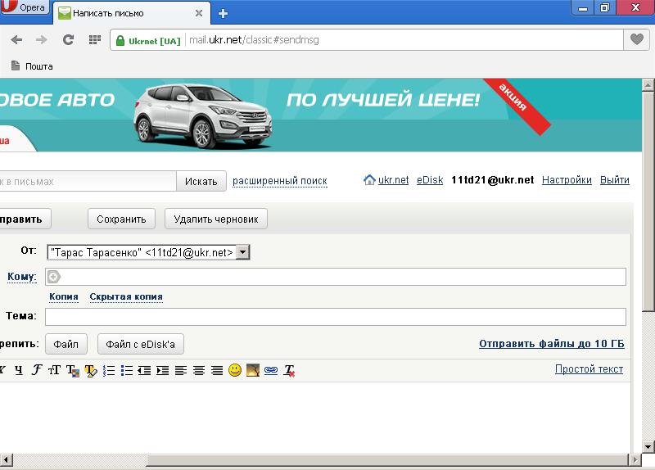Go forward in Opera browser

tap(42, 40)
